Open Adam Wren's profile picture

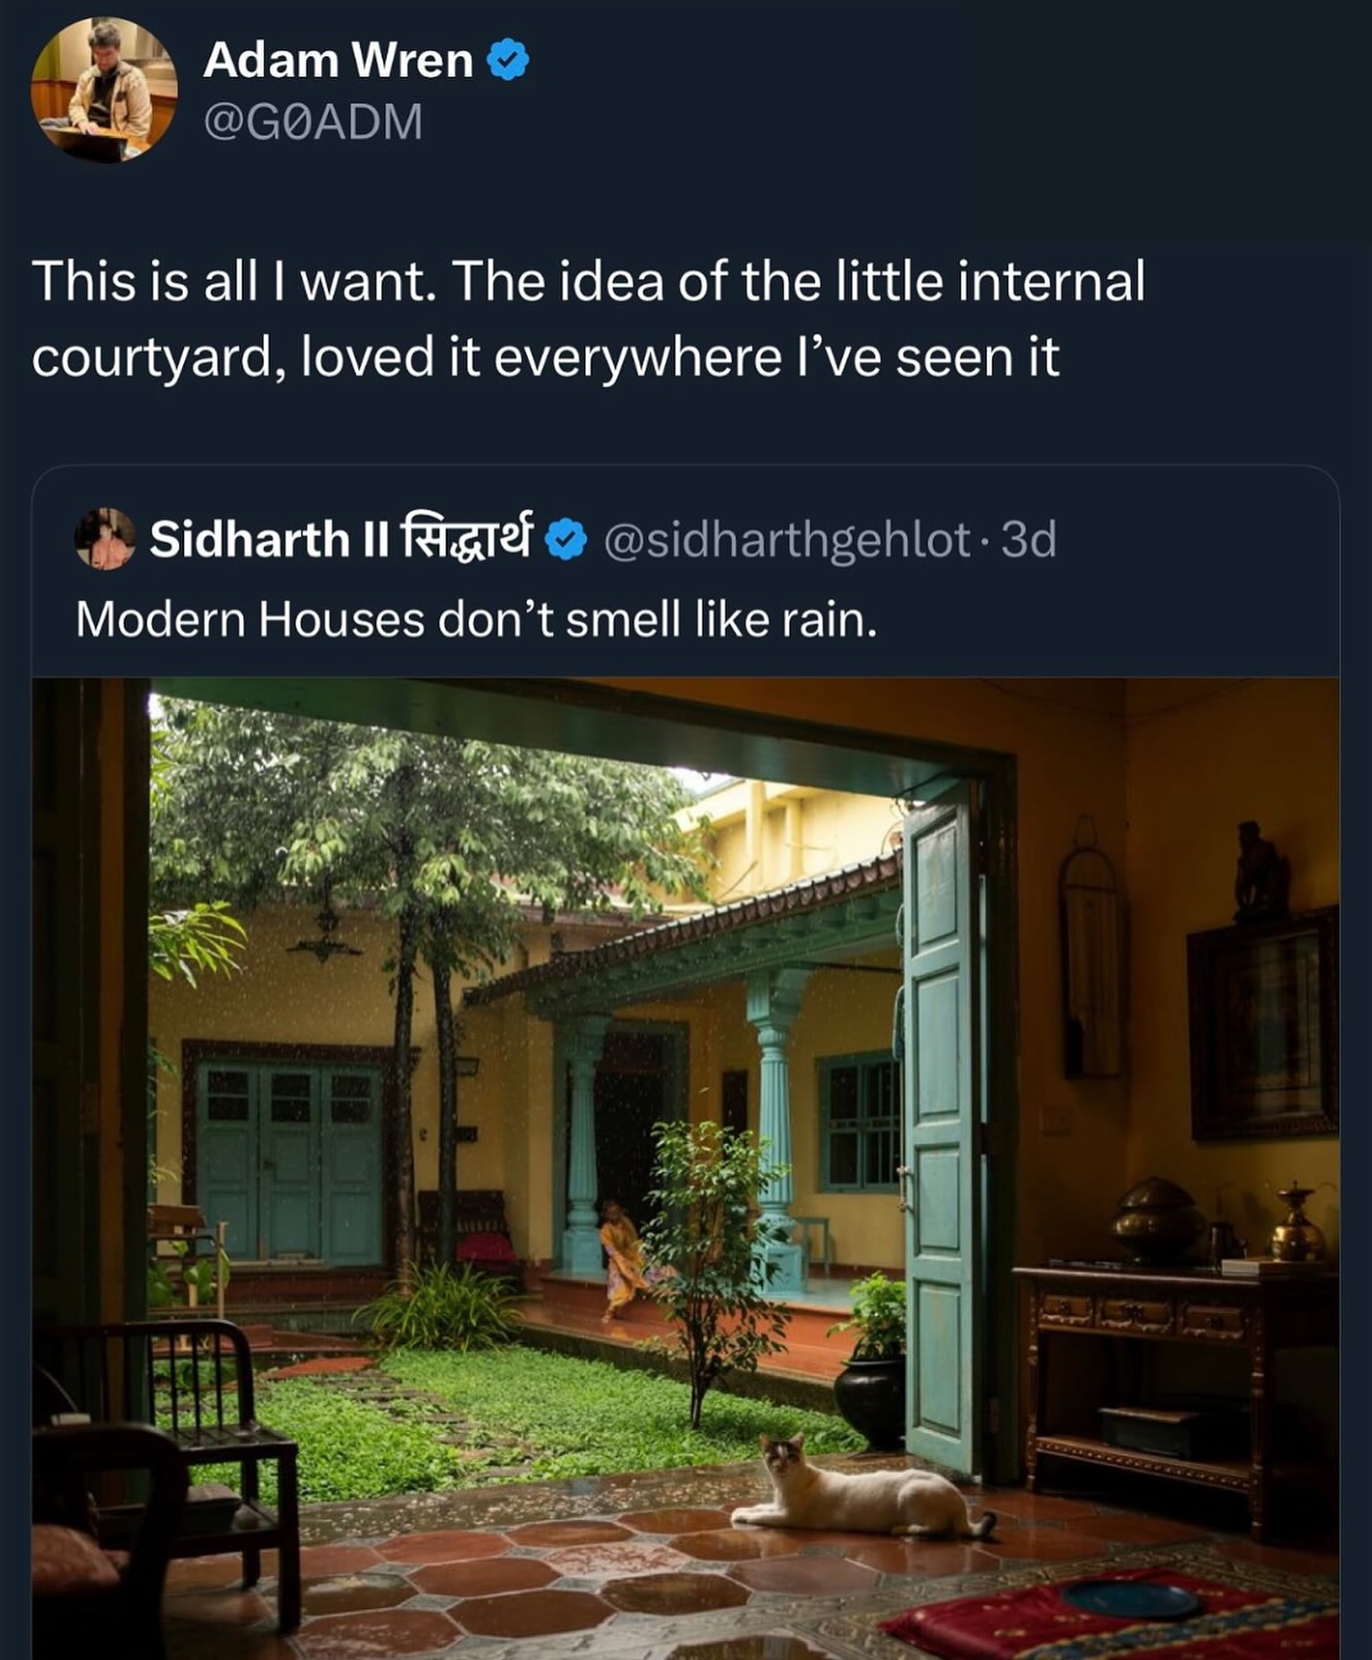[x=105, y=91]
